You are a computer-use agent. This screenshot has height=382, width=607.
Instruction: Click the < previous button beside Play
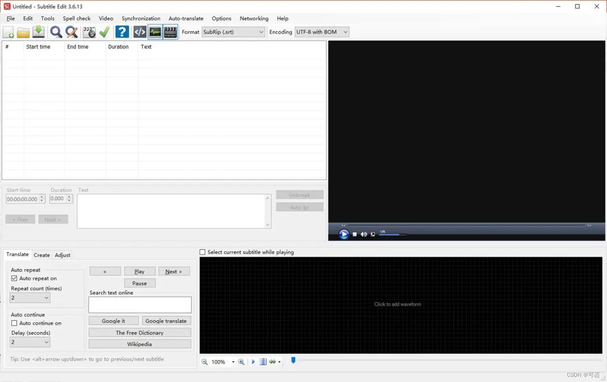click(x=105, y=271)
